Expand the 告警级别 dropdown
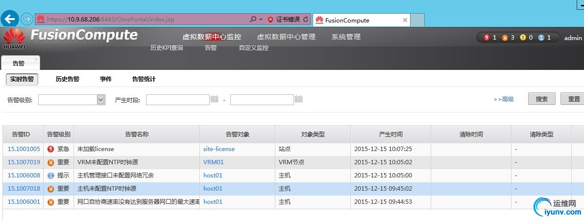 point(100,99)
